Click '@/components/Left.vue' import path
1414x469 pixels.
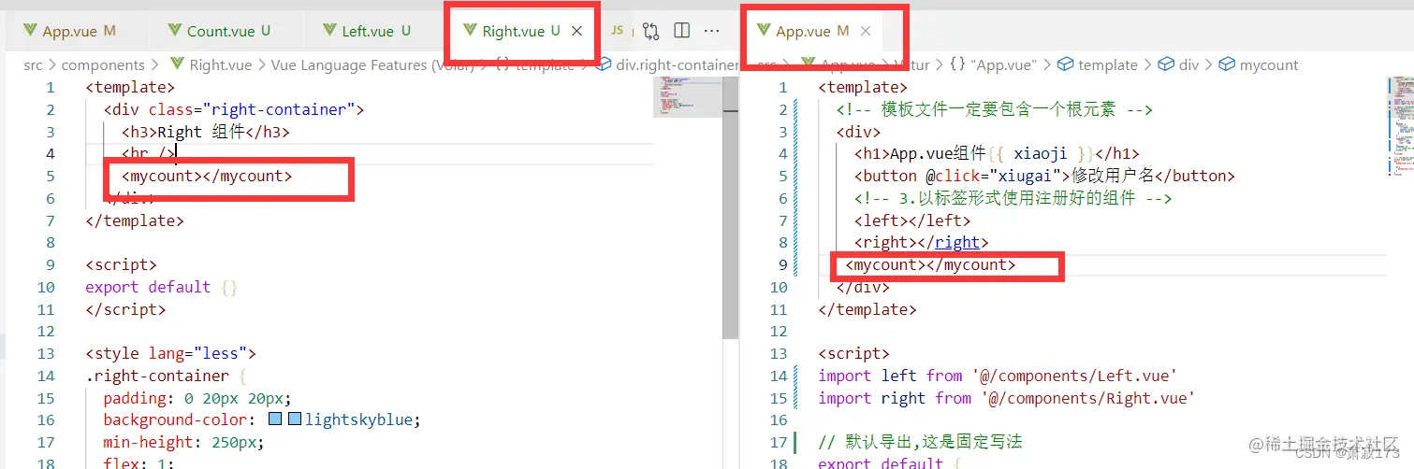pos(1073,376)
